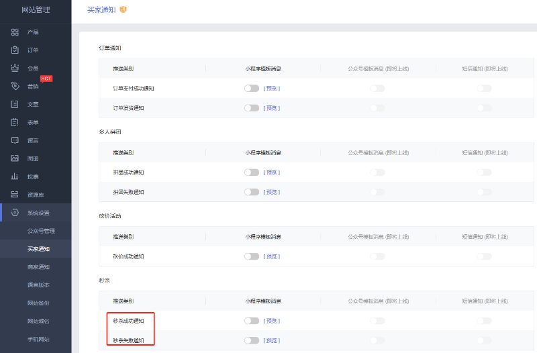The width and height of the screenshot is (537, 353).
Task: Preview the 砍价成功通知 template
Action: coord(272,256)
